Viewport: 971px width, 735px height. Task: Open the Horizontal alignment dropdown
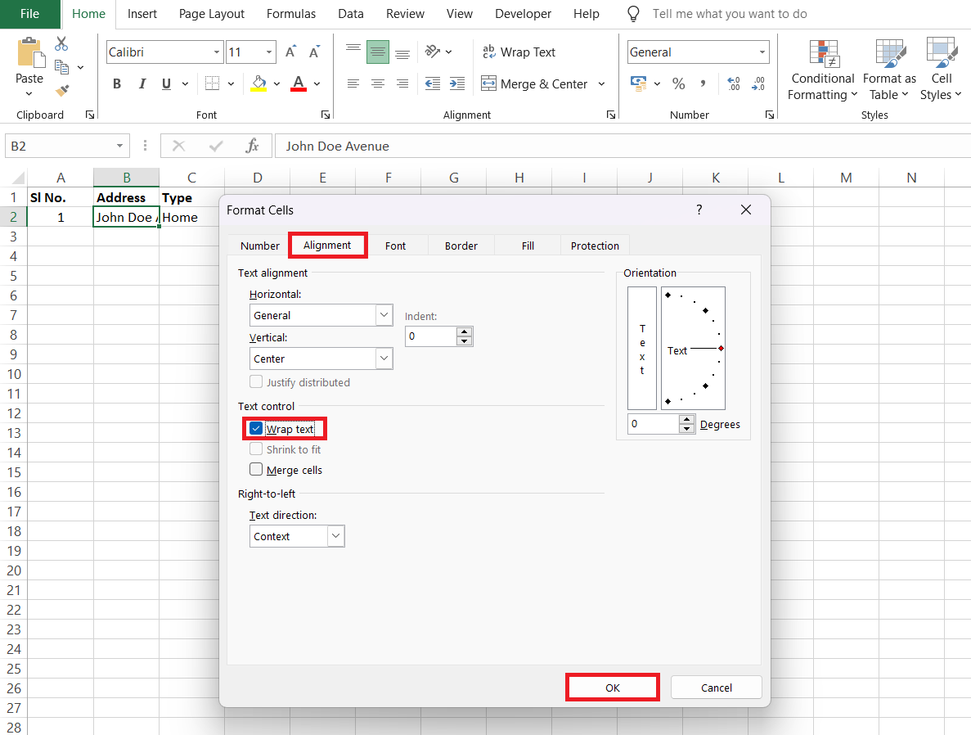pyautogui.click(x=384, y=315)
